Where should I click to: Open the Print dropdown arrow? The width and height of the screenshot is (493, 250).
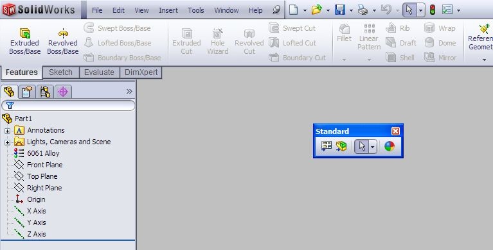click(374, 10)
